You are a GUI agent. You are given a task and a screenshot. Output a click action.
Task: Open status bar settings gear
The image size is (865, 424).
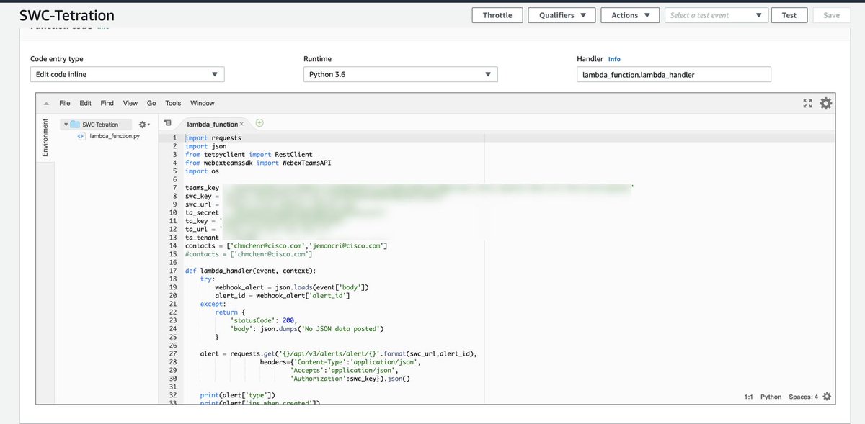(826, 397)
